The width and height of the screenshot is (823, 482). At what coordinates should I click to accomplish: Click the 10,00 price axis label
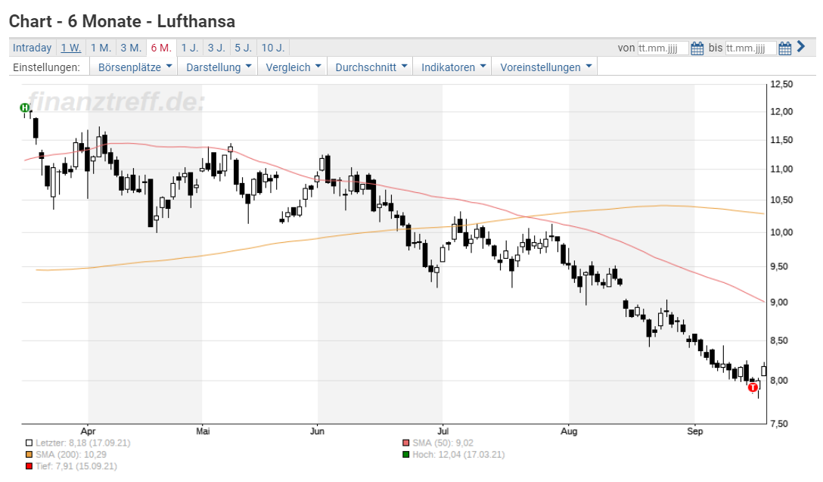tap(781, 232)
